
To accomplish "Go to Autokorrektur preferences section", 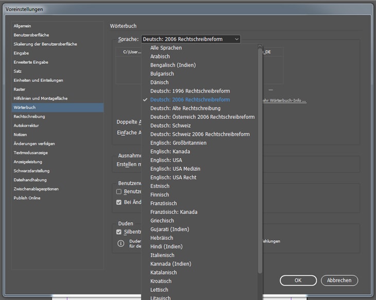I will point(26,126).
